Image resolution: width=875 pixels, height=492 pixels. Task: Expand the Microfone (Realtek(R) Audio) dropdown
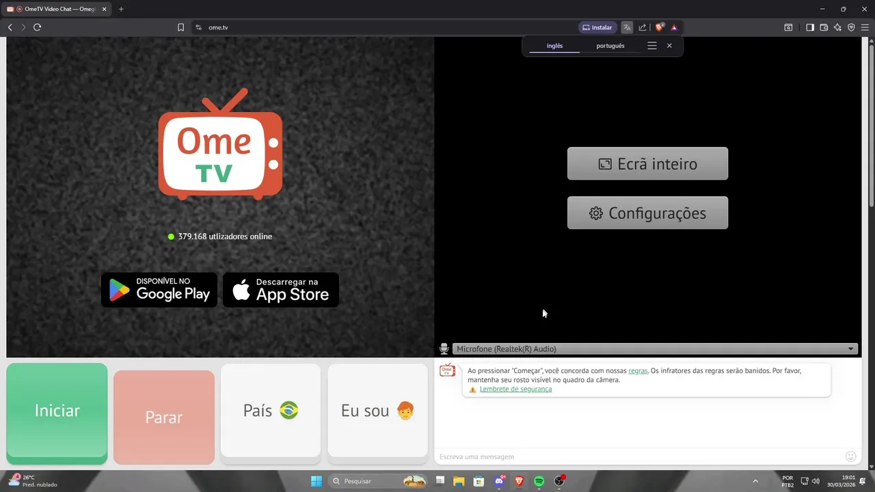(655, 349)
